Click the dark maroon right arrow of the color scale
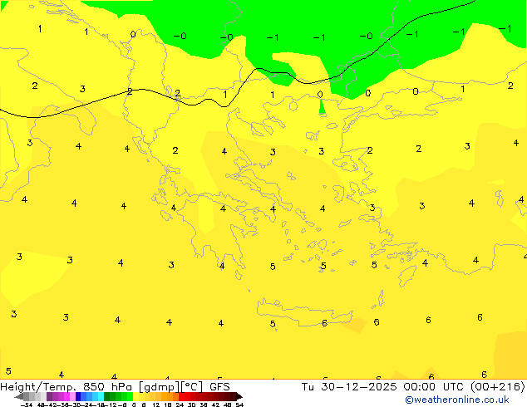The height and width of the screenshot is (407, 527). (x=239, y=397)
